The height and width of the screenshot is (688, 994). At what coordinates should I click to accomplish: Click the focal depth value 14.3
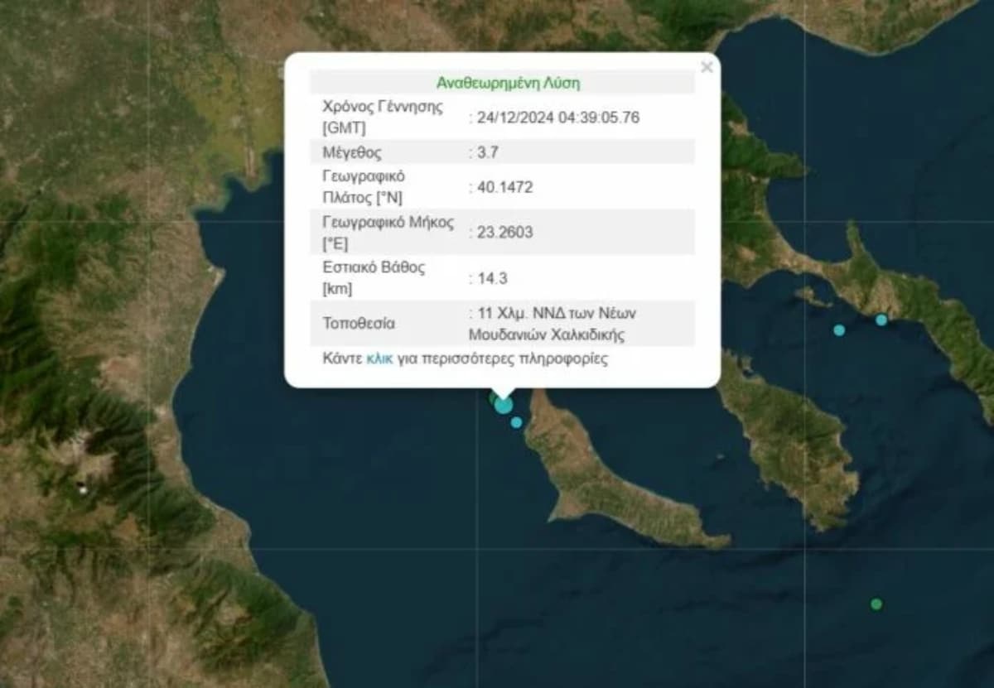pos(488,278)
